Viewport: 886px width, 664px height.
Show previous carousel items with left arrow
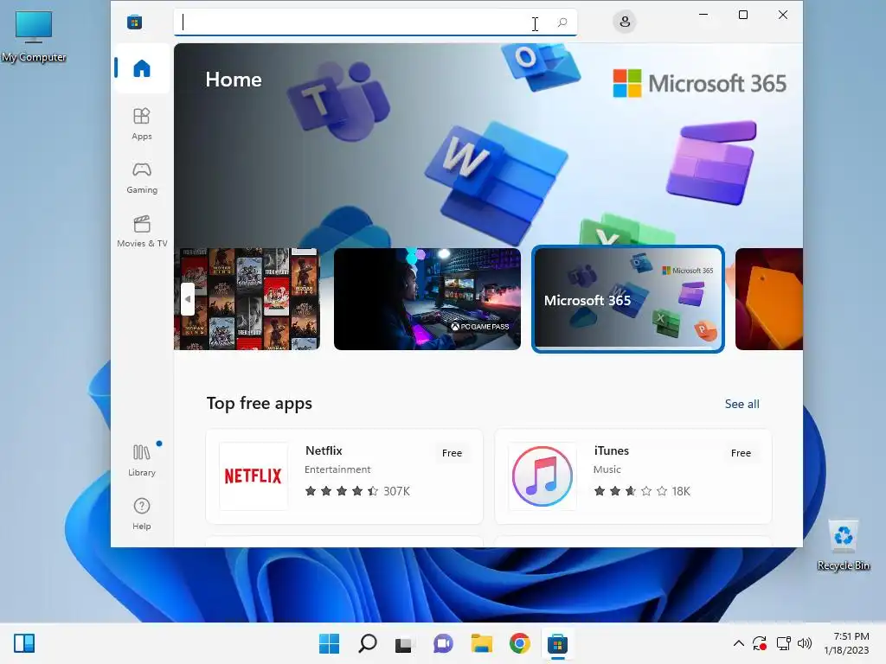(188, 298)
